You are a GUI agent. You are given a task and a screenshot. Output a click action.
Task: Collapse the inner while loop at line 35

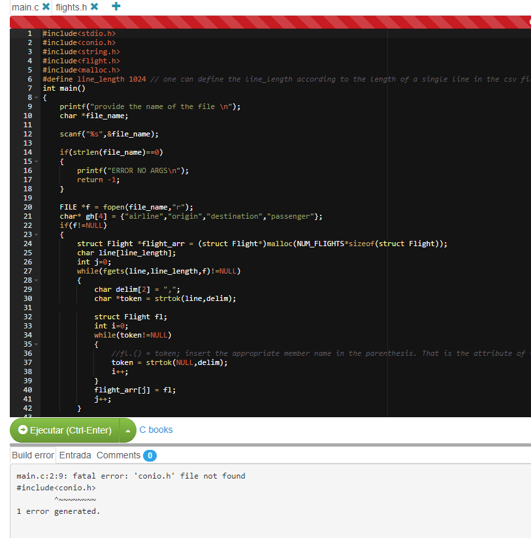click(37, 344)
